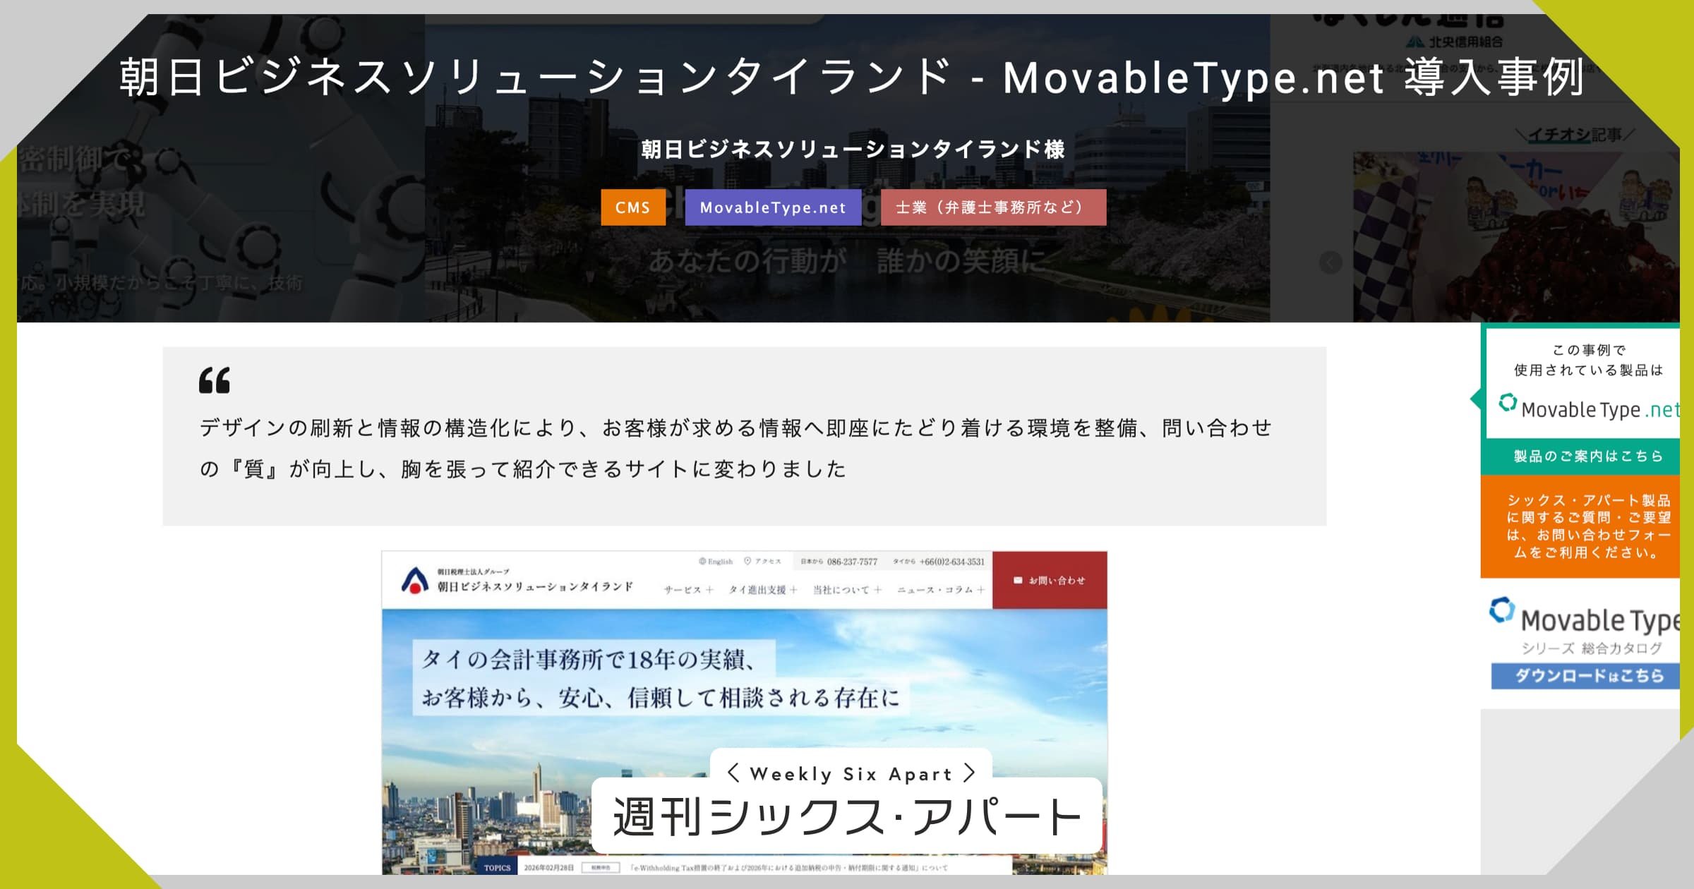Click the orange お問い合わせフォーム banner
The image size is (1694, 889).
pyautogui.click(x=1587, y=526)
